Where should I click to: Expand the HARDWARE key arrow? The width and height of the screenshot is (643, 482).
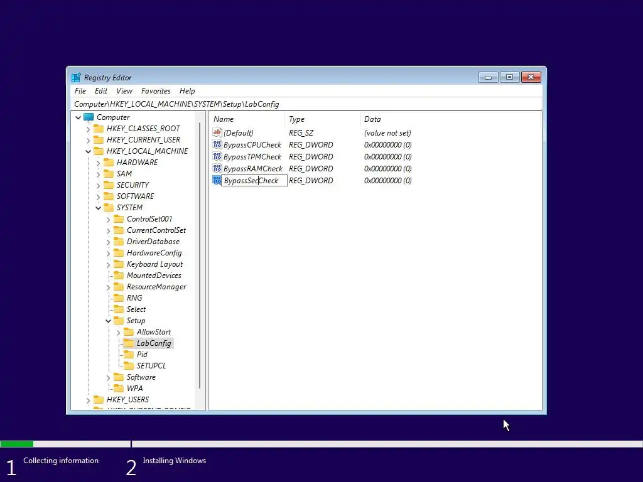pyautogui.click(x=99, y=163)
